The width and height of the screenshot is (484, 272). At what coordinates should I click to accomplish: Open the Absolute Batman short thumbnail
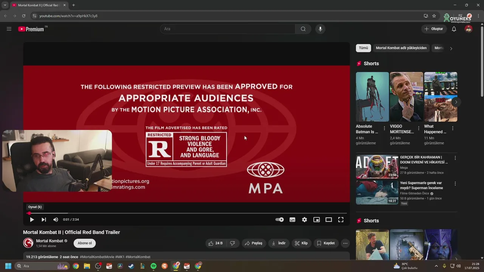pos(372,97)
